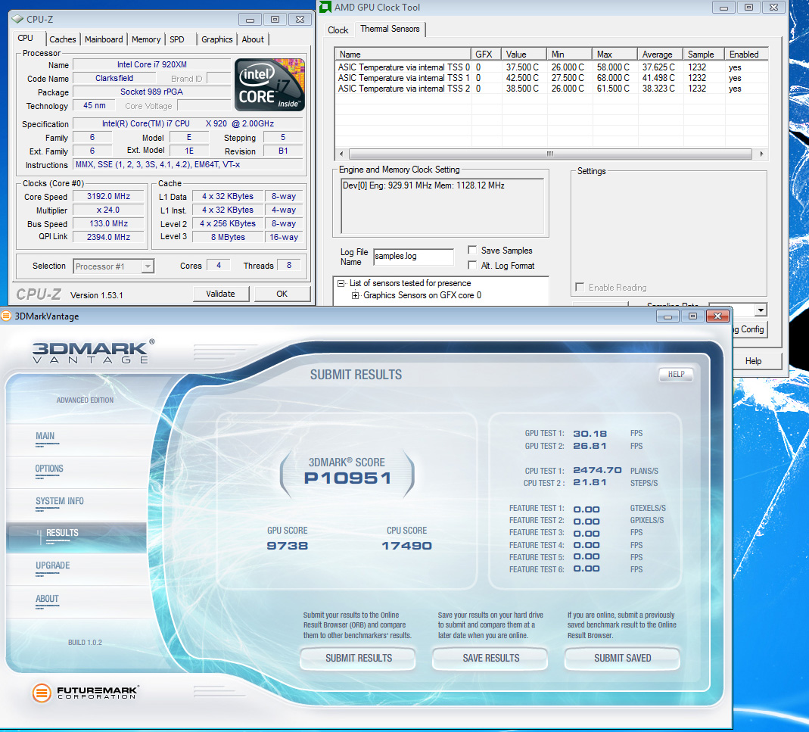Click the SAVE RESULTS button

point(490,658)
